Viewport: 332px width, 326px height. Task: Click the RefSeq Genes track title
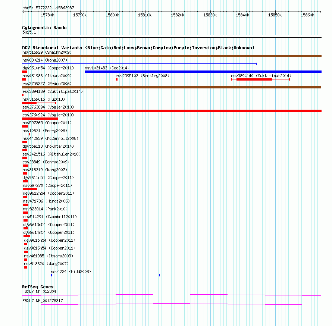tap(38, 287)
